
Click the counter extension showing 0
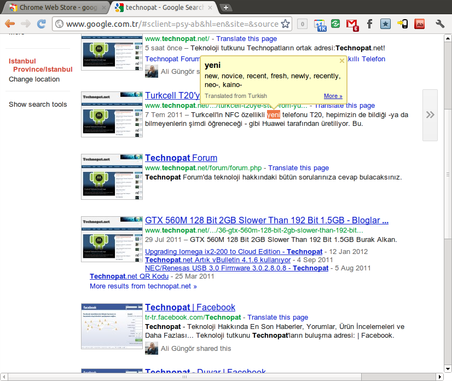tap(302, 24)
